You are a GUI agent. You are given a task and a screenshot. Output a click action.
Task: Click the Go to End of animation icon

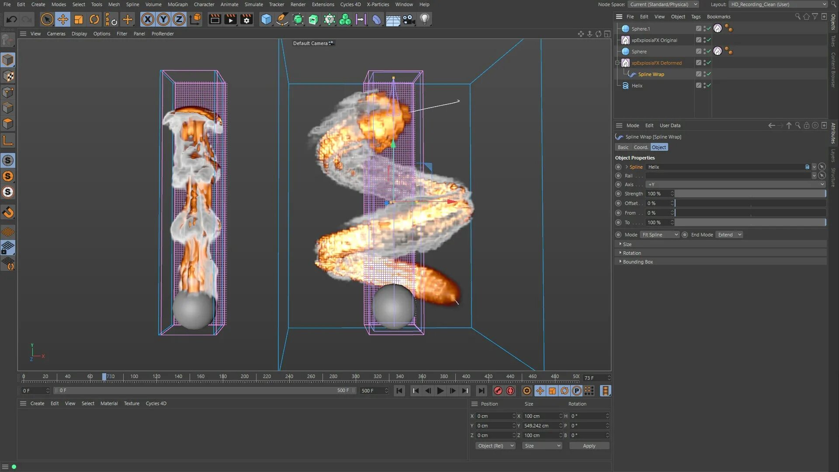(x=481, y=391)
